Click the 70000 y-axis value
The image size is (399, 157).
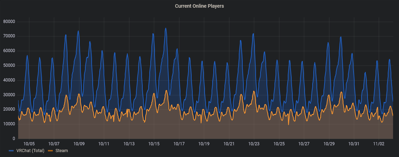click(9, 36)
